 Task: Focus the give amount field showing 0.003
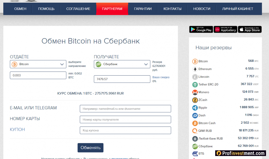click(38, 75)
